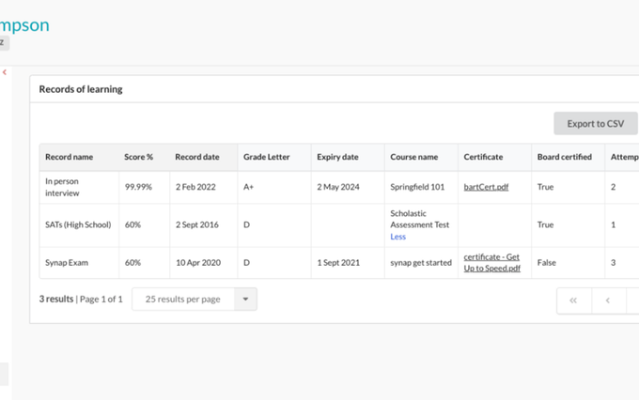Click the Scholastic Assessment Test course name
639x400 pixels.
420,219
